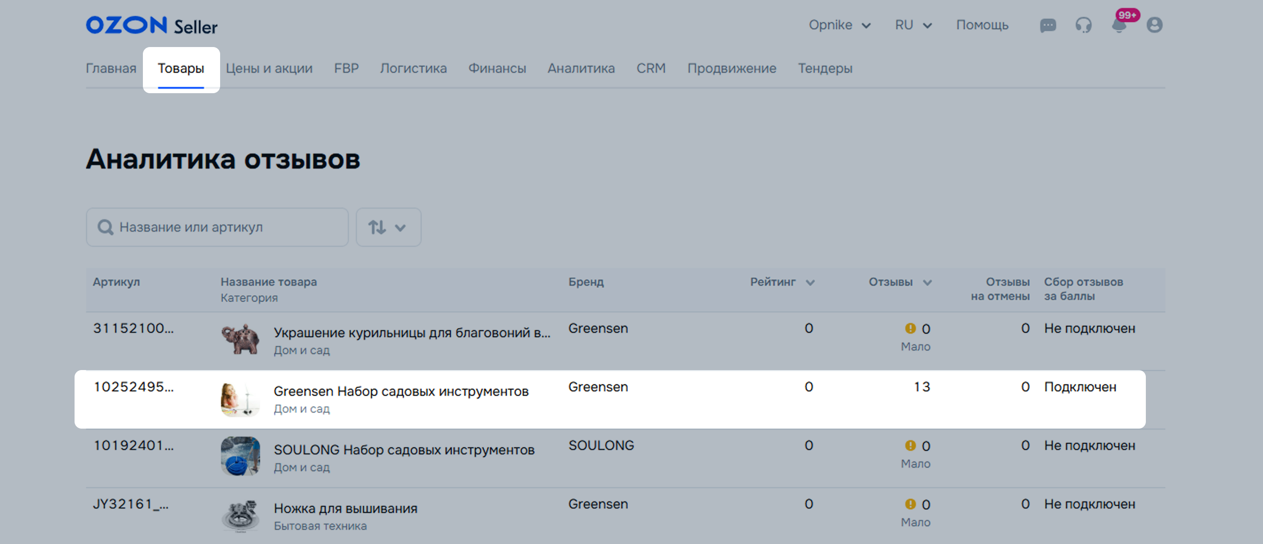Go to the Продвижение tab
The image size is (1263, 544).
click(x=731, y=68)
